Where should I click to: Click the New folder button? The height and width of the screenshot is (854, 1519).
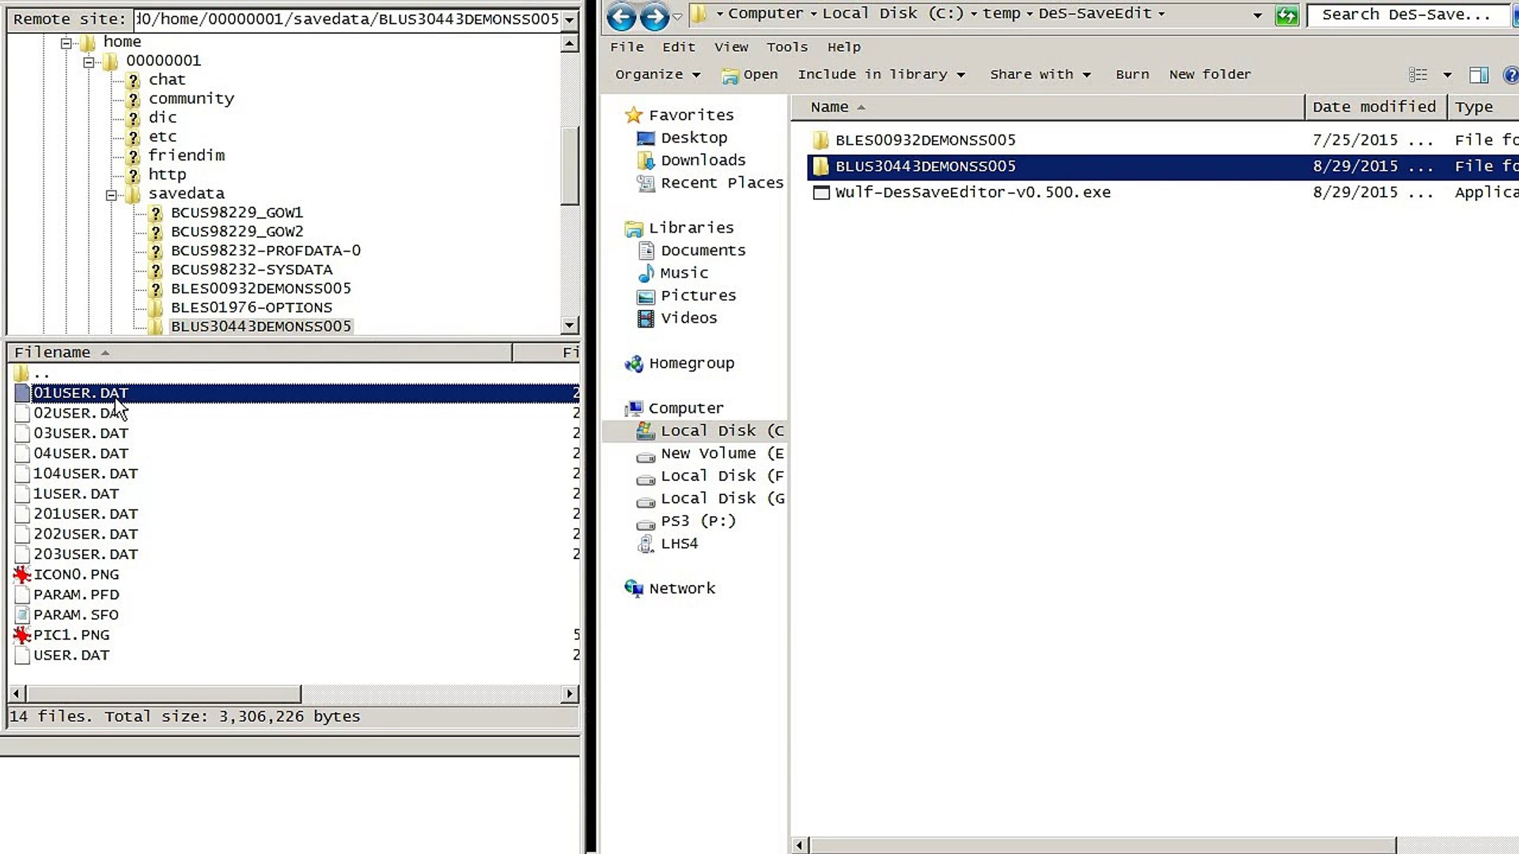1210,74
